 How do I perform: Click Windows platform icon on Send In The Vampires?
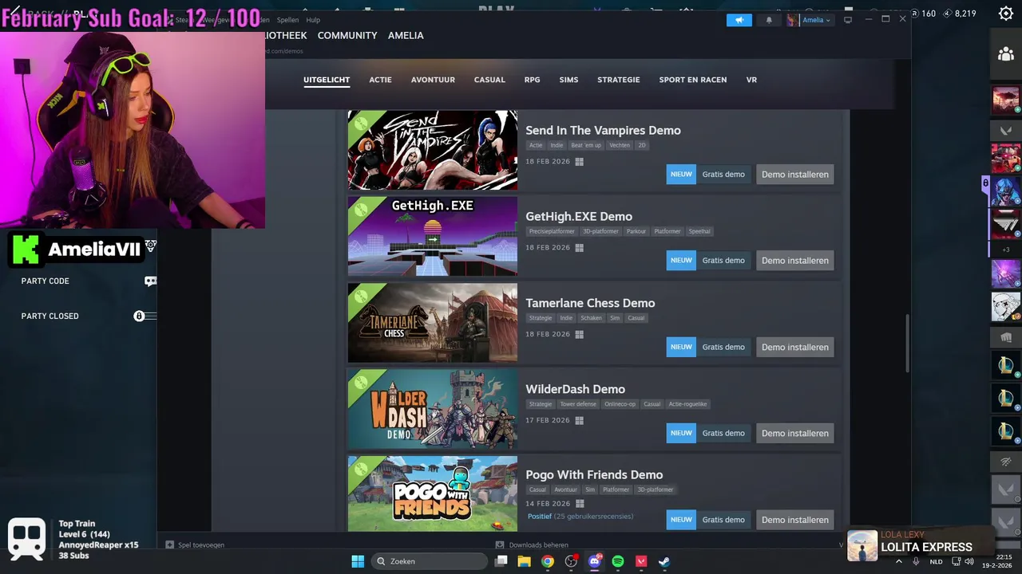(580, 162)
